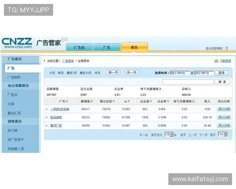Click the 前一月 button
Image resolution: width=236 pixels, height=189 pixels.
113,72
